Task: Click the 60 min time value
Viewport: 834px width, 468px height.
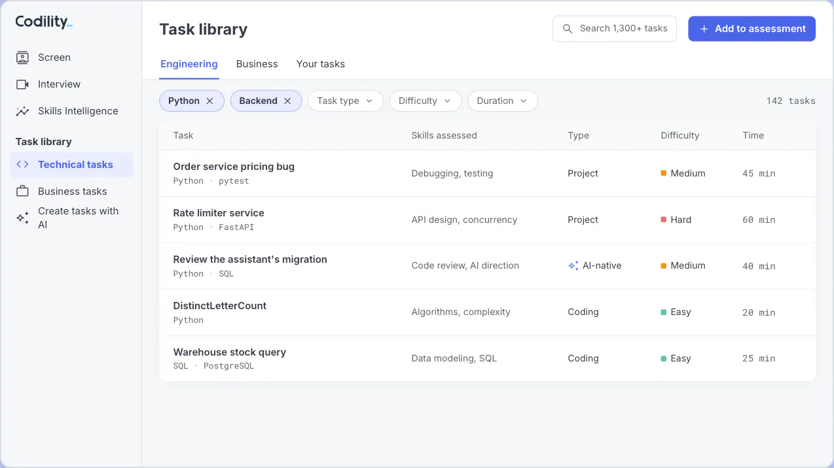Action: (759, 220)
